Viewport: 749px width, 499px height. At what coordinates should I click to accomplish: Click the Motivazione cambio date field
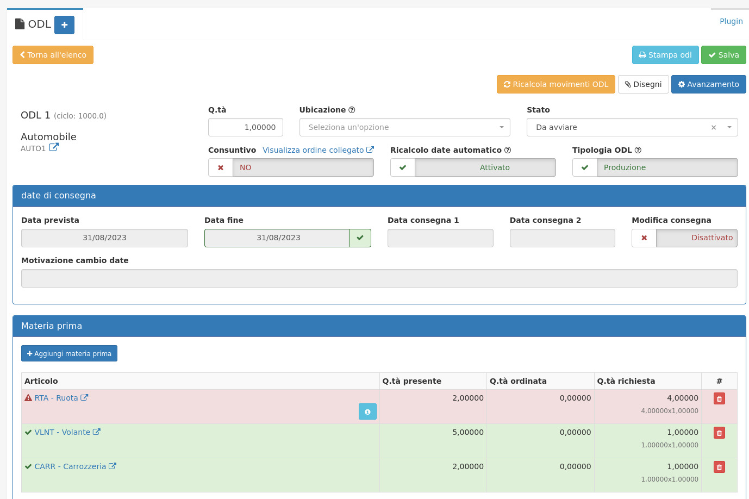point(379,278)
